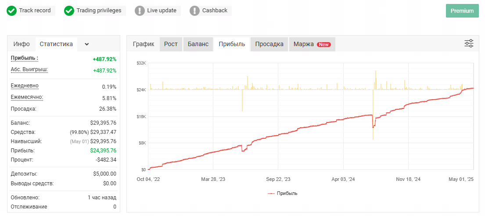Click the green Premium button

[462, 11]
